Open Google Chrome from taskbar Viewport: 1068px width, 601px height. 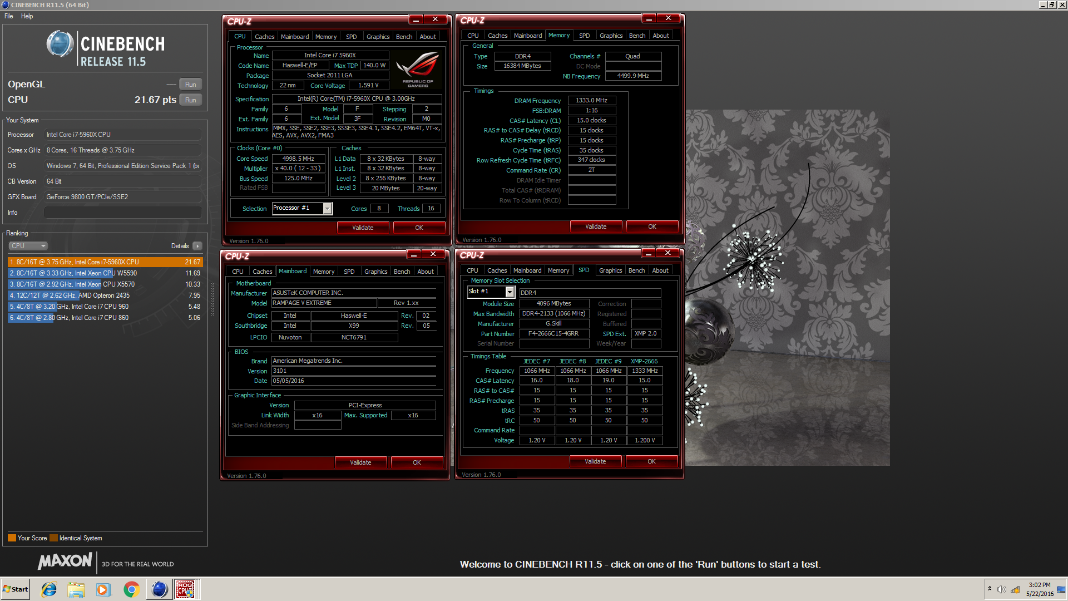point(131,589)
